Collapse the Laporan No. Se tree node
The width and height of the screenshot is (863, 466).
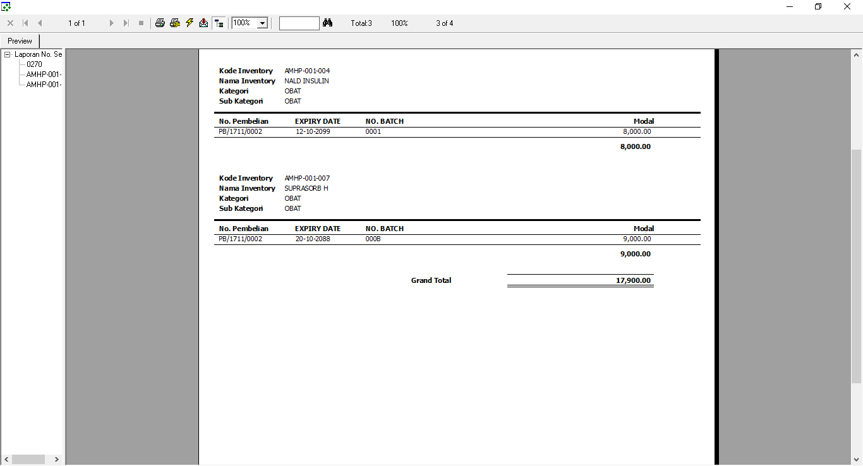8,54
